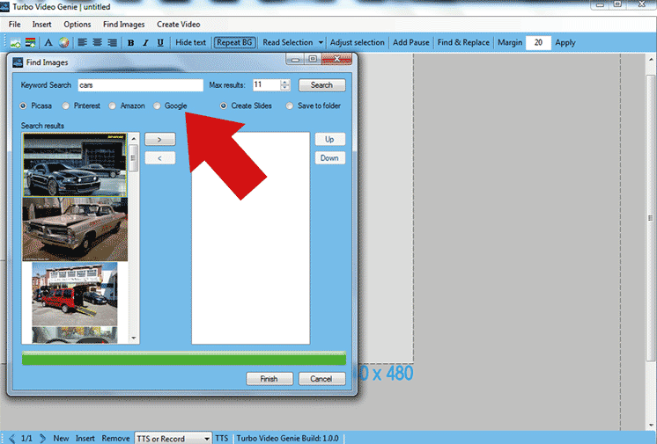
Task: Toggle the Repeat BG button
Action: pyautogui.click(x=234, y=43)
